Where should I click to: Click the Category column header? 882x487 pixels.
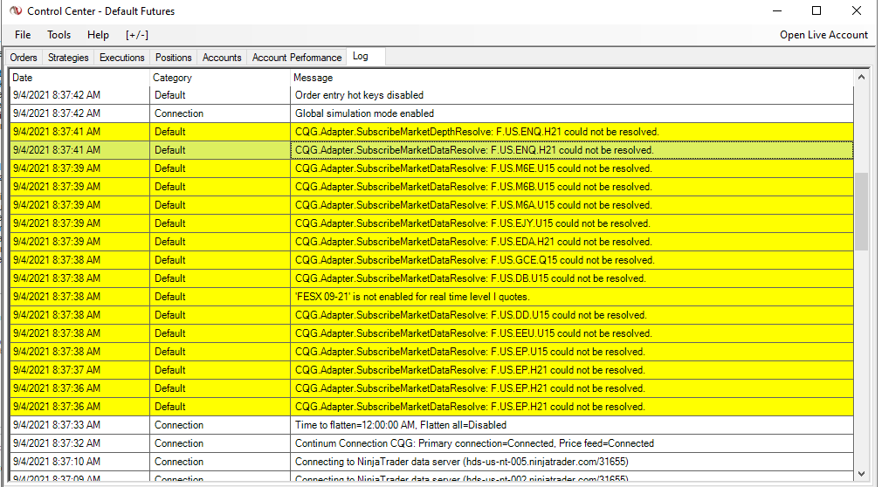click(x=220, y=78)
